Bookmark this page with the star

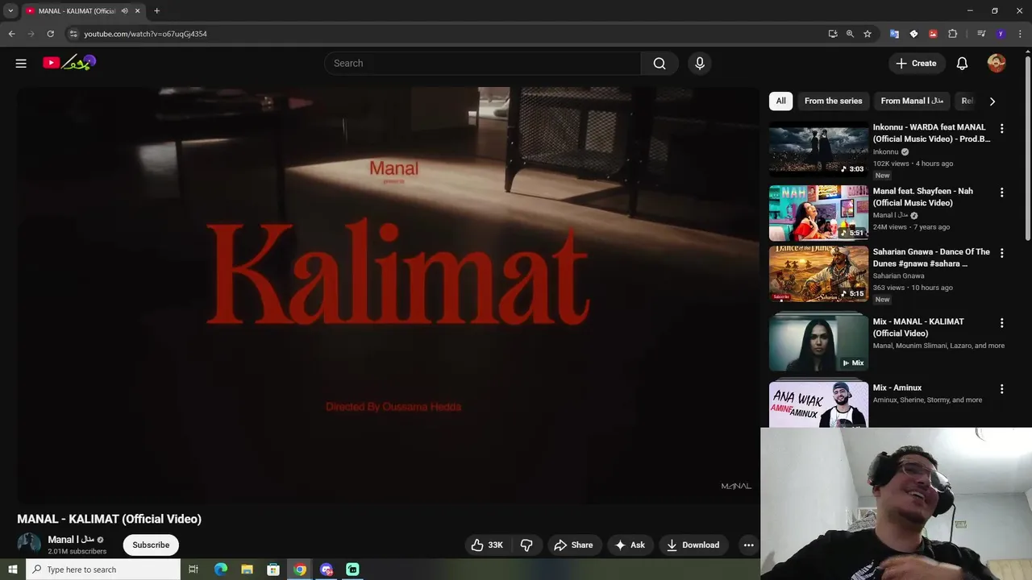[x=868, y=34]
